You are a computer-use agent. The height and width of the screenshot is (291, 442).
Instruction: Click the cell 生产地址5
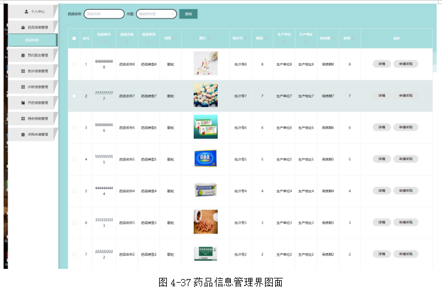306,159
